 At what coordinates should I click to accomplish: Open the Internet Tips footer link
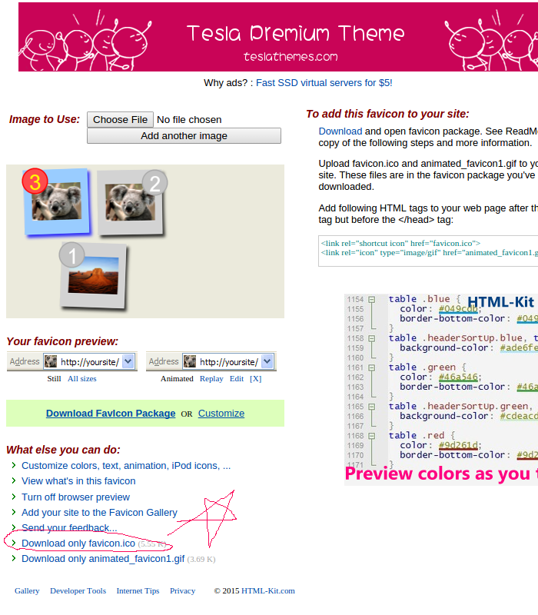pyautogui.click(x=138, y=590)
